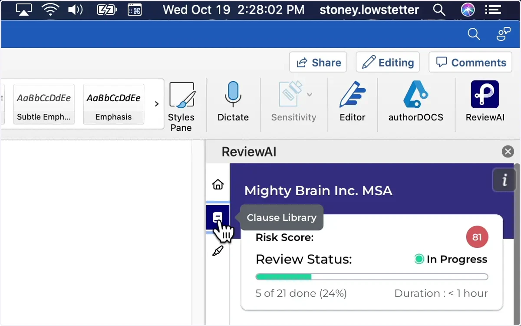Image resolution: width=521 pixels, height=326 pixels.
Task: Open the Wi-Fi menu
Action: click(50, 10)
